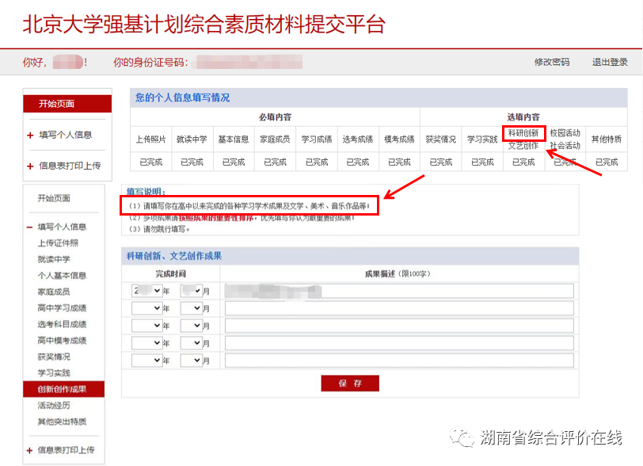This screenshot has height=466, width=643.
Task: Focus second 成果描述 text field
Action: coord(399,308)
